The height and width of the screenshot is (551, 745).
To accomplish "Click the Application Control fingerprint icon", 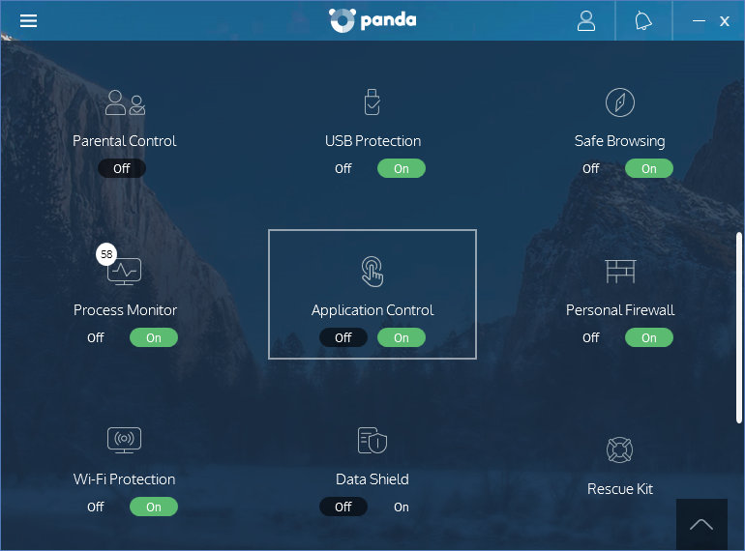I will click(x=372, y=272).
